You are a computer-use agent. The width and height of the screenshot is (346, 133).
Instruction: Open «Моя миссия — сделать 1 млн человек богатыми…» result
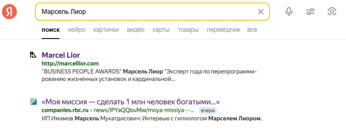coord(131,102)
